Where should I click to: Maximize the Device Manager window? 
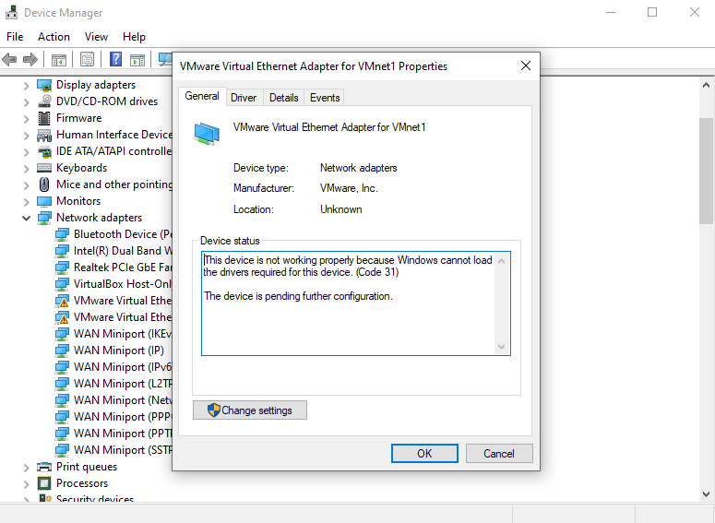pyautogui.click(x=652, y=12)
